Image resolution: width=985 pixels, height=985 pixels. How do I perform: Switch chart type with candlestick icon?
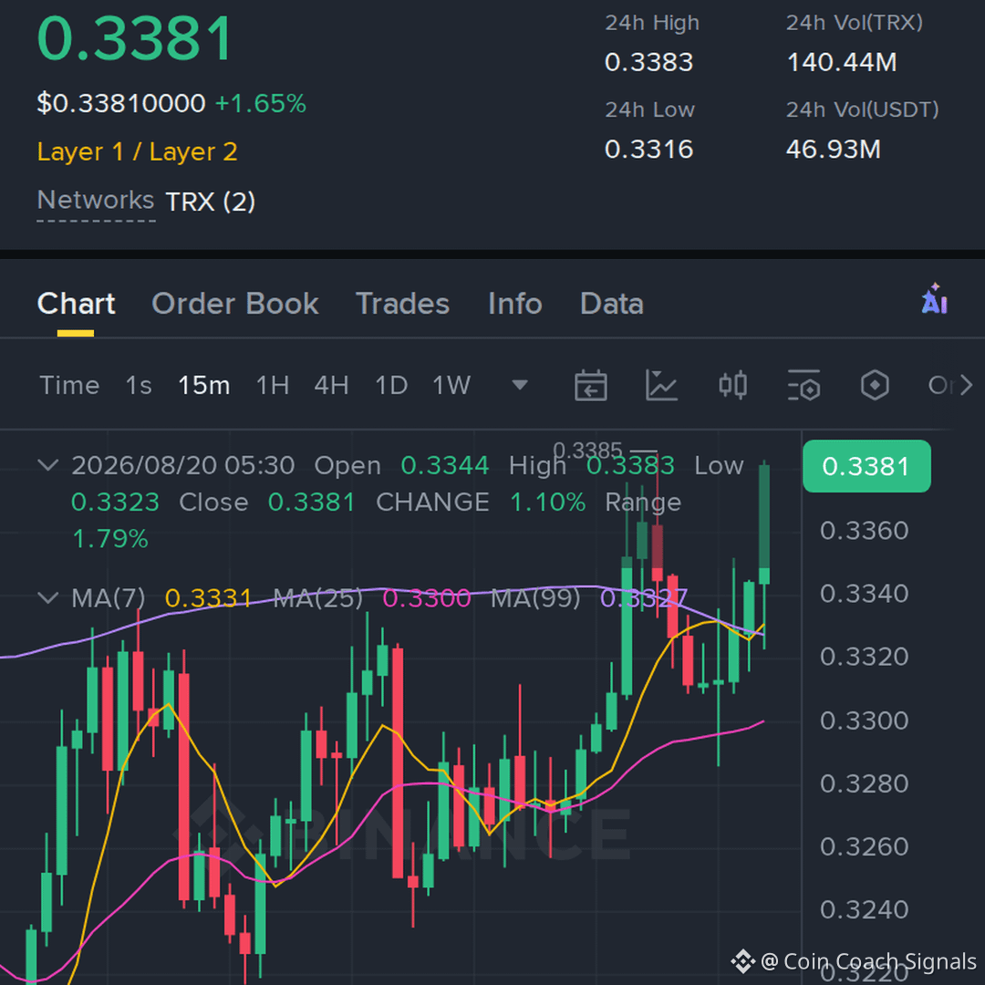tap(732, 385)
